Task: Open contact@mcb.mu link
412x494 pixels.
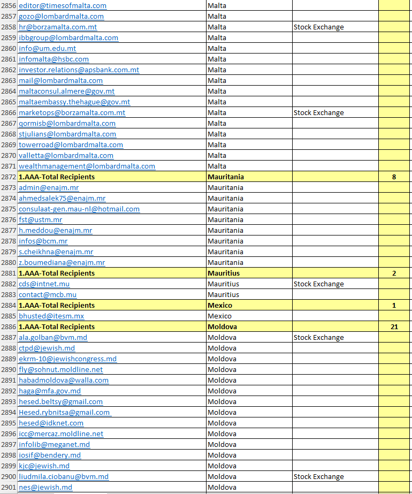Action: [48, 295]
